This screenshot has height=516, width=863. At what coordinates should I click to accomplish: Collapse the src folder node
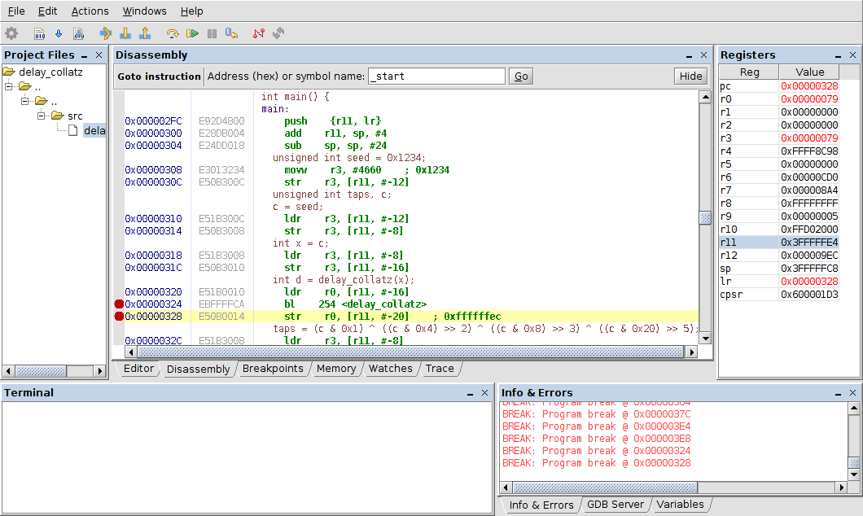(42, 116)
